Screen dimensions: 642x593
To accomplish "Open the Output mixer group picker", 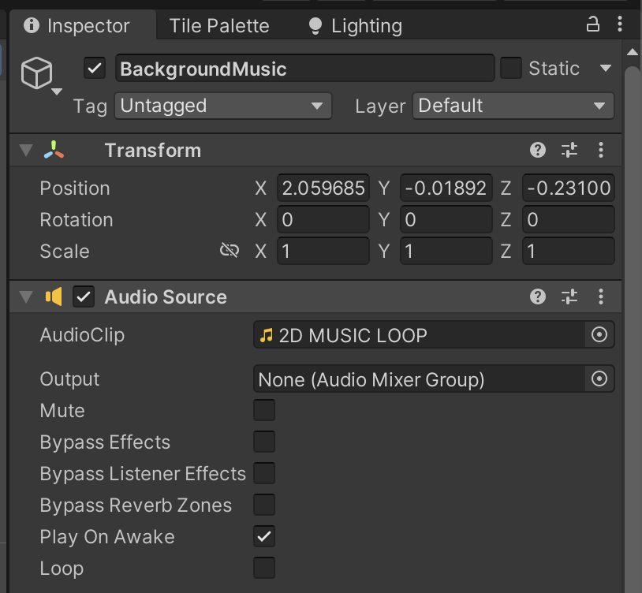I will [x=599, y=379].
